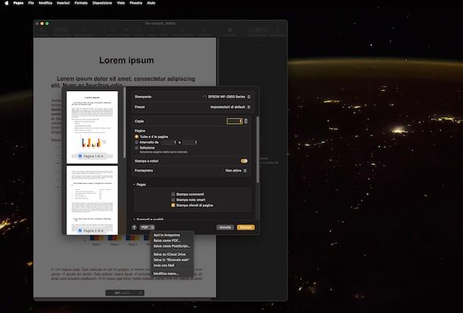Uncheck the Pagina 1 di 4 checkbox
Screen dimensions: 463x313
80,156
